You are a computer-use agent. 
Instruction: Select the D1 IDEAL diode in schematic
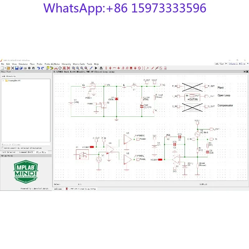116,99
